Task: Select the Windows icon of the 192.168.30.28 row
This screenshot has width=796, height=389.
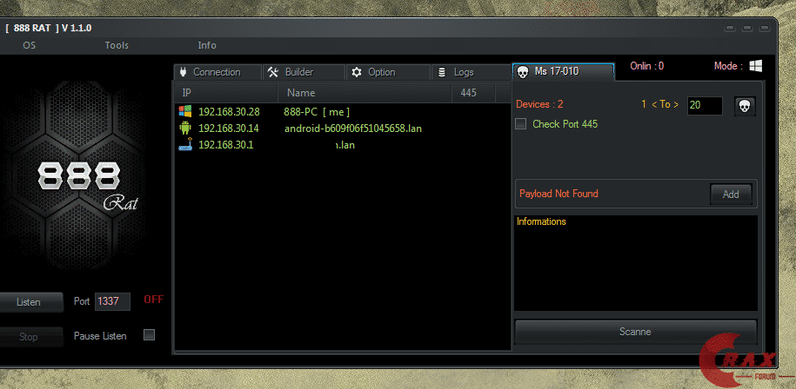Action: 185,111
